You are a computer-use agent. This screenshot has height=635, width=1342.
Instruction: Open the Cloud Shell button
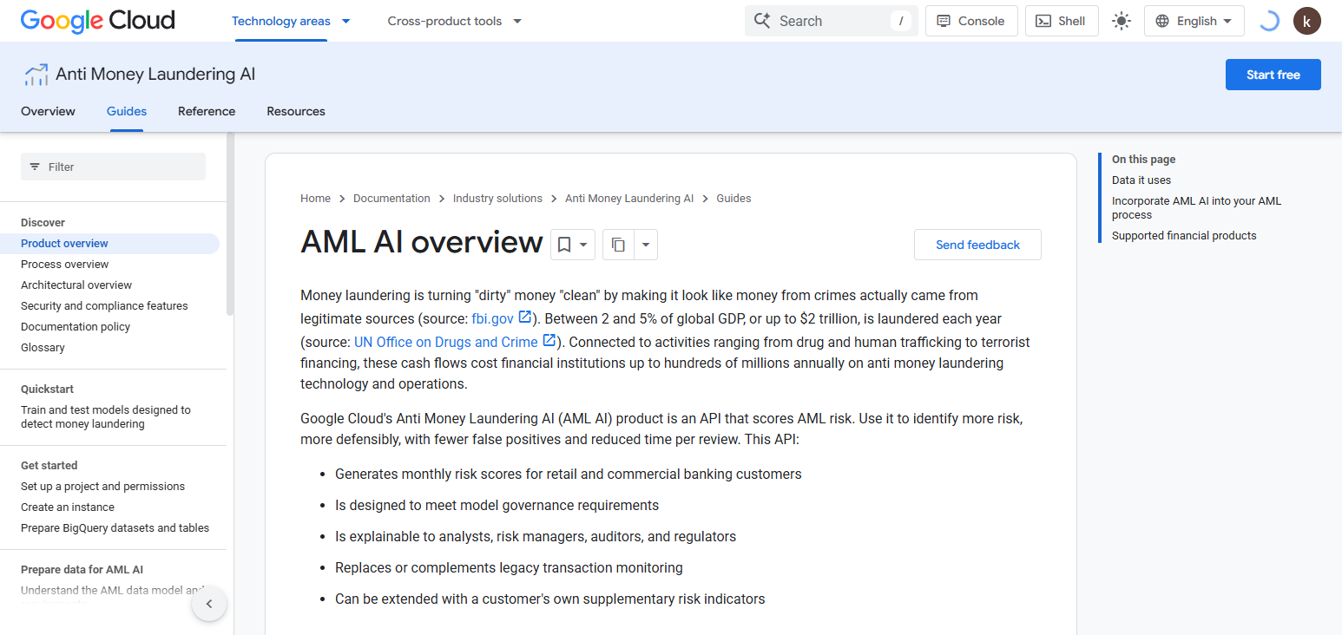coord(1062,21)
